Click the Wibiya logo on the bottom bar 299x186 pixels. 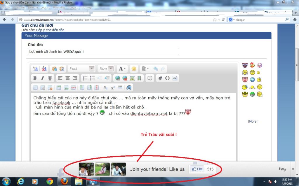coord(282,169)
